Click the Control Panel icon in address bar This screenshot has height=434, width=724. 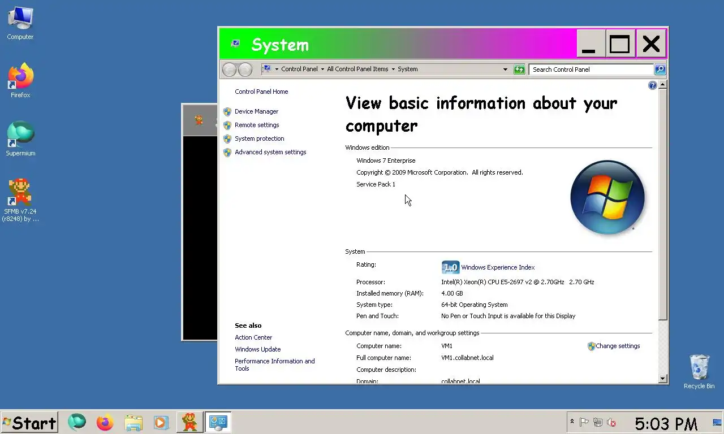tap(266, 69)
